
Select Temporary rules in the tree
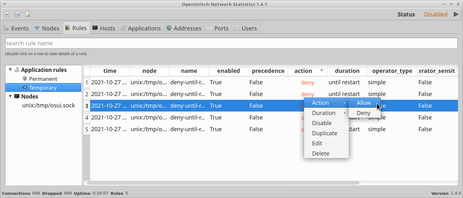(x=43, y=87)
